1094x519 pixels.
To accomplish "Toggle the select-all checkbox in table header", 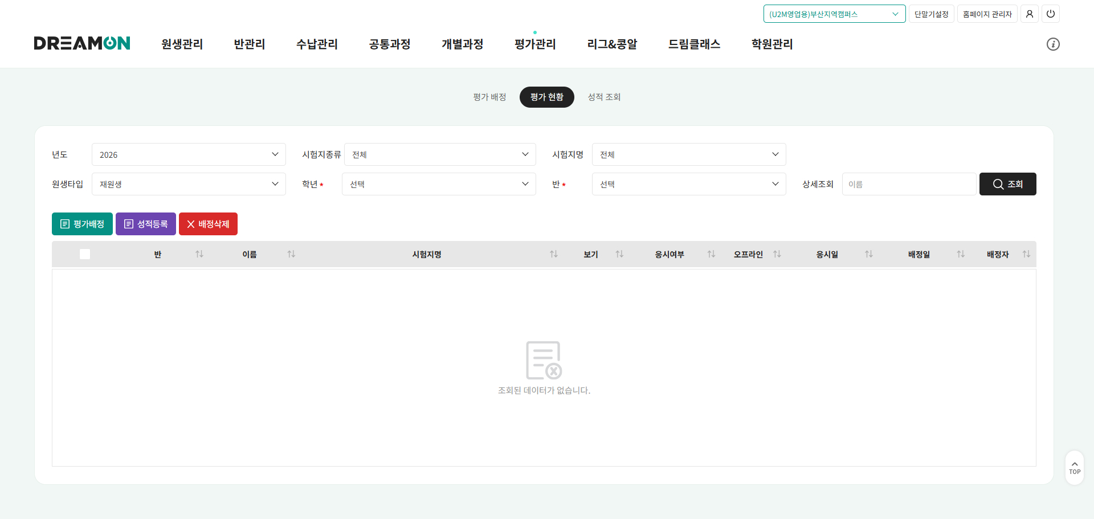I will pos(85,254).
